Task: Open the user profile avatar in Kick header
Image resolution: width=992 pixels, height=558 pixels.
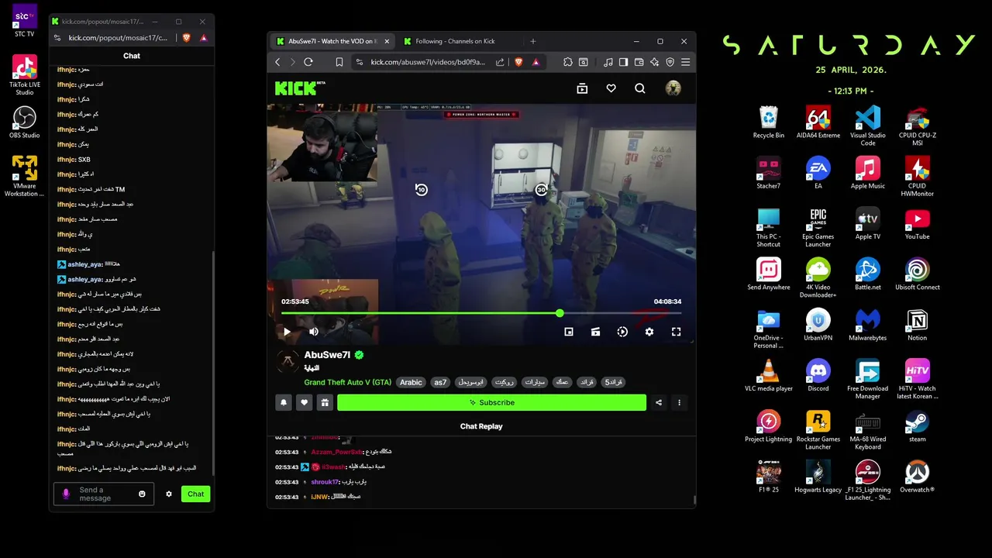Action: (x=673, y=88)
